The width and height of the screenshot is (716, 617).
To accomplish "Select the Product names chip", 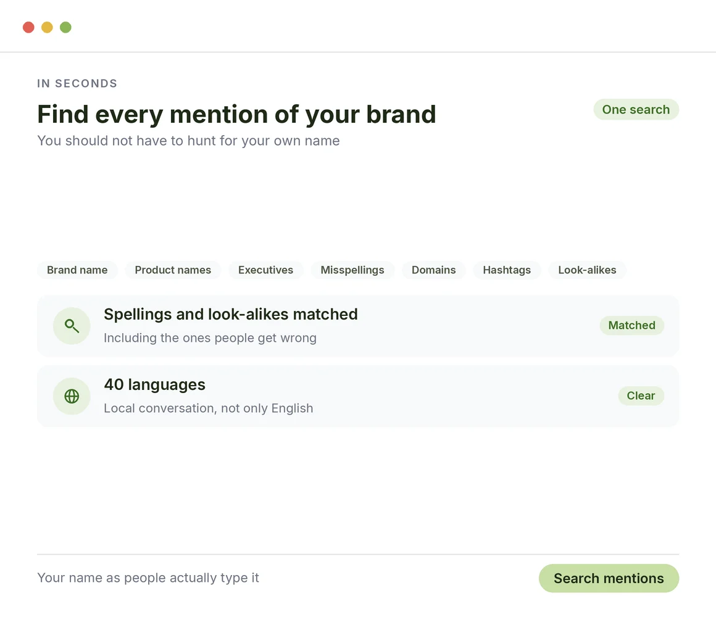I will click(x=173, y=270).
